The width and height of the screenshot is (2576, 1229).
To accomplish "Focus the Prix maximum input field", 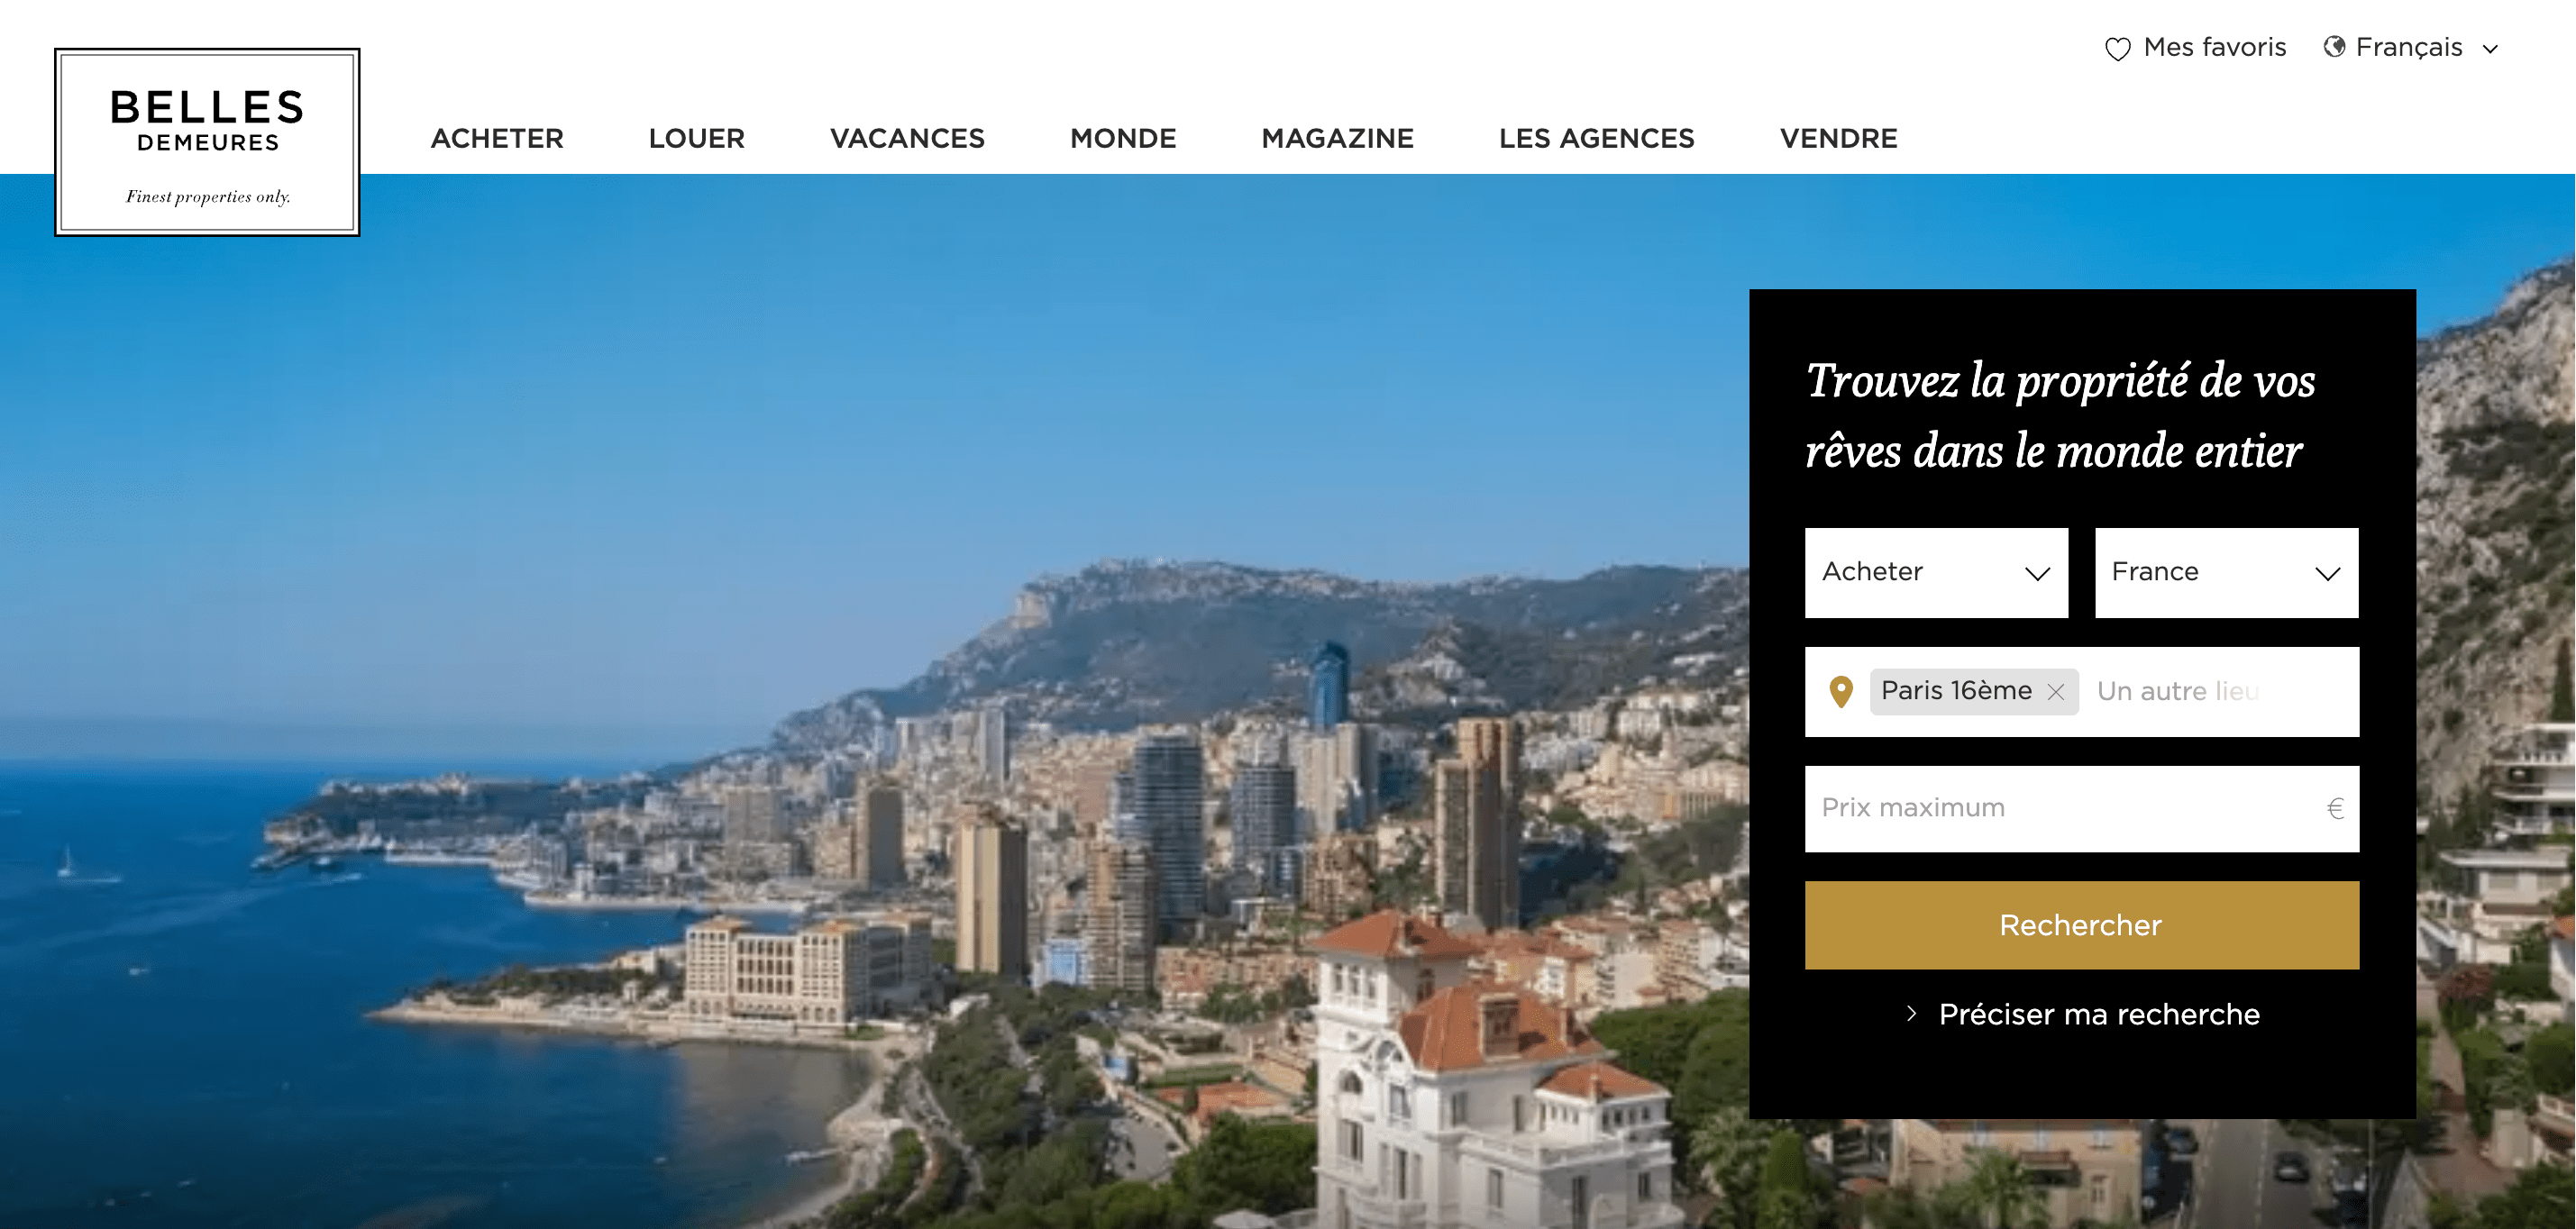I will coord(2081,808).
